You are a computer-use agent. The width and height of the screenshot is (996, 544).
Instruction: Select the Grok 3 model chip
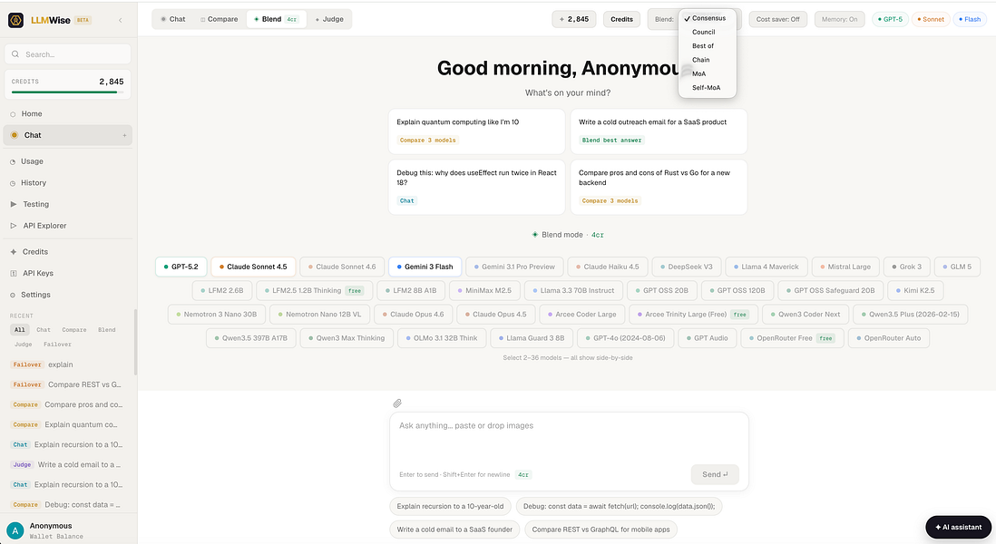(x=906, y=267)
